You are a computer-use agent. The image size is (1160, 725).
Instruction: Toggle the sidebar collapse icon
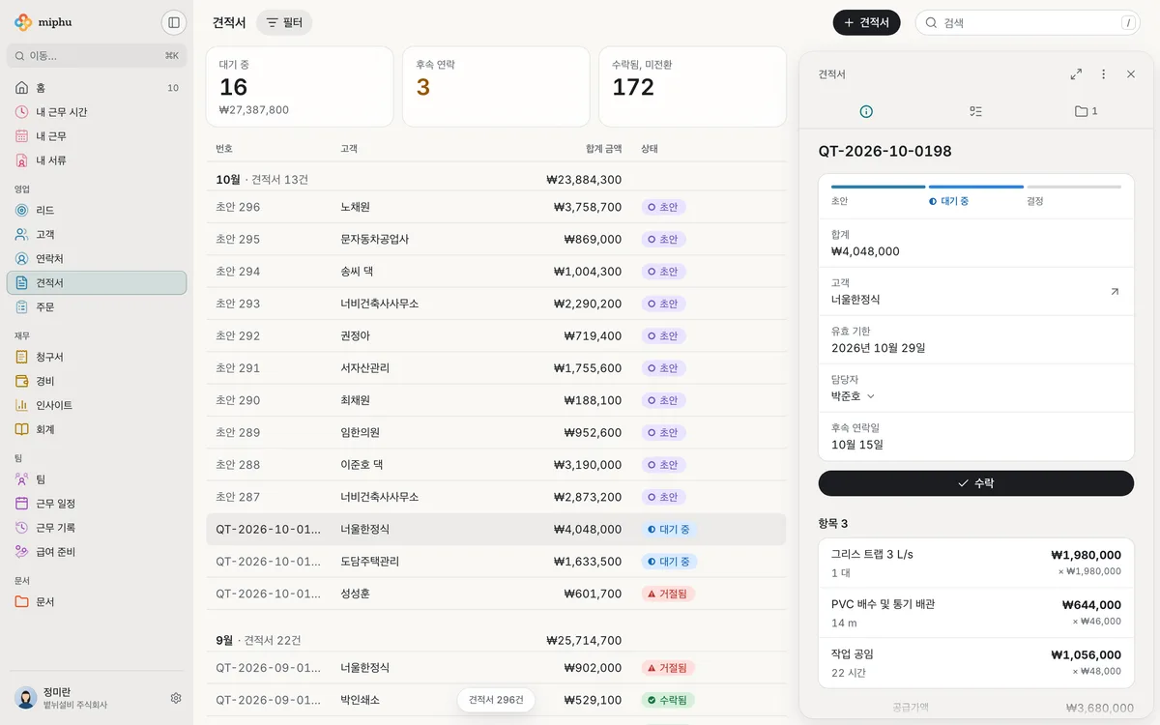tap(173, 22)
